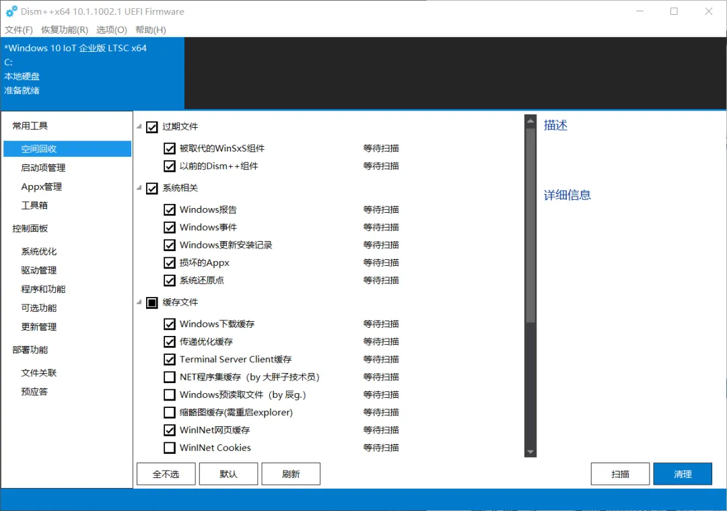Uncheck the 过期文件 group checkbox
Viewport: 727px width, 511px height.
pos(151,127)
